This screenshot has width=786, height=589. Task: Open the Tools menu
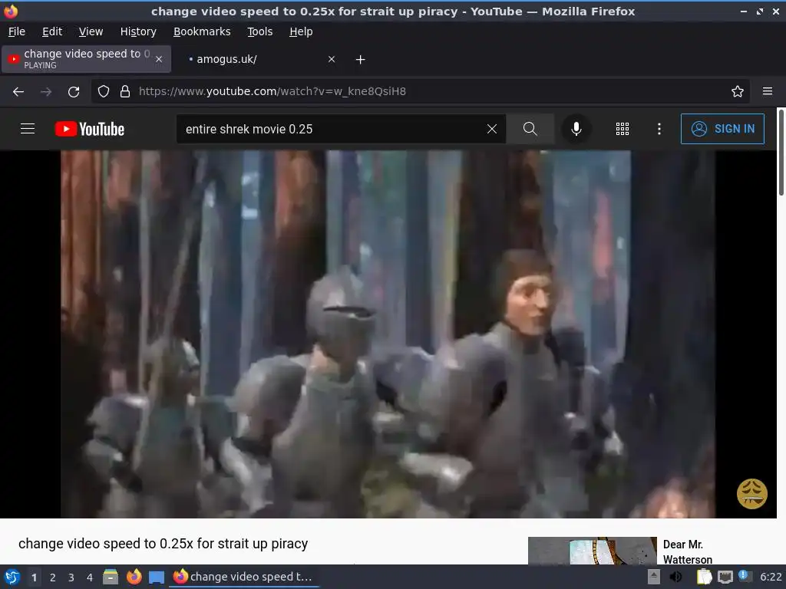click(x=259, y=31)
